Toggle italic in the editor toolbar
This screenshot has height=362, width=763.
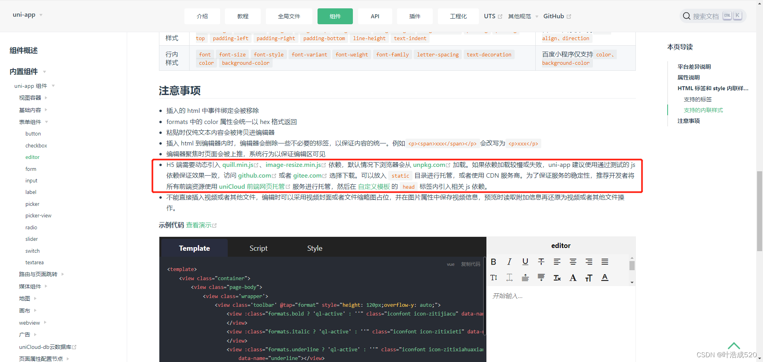[509, 261]
